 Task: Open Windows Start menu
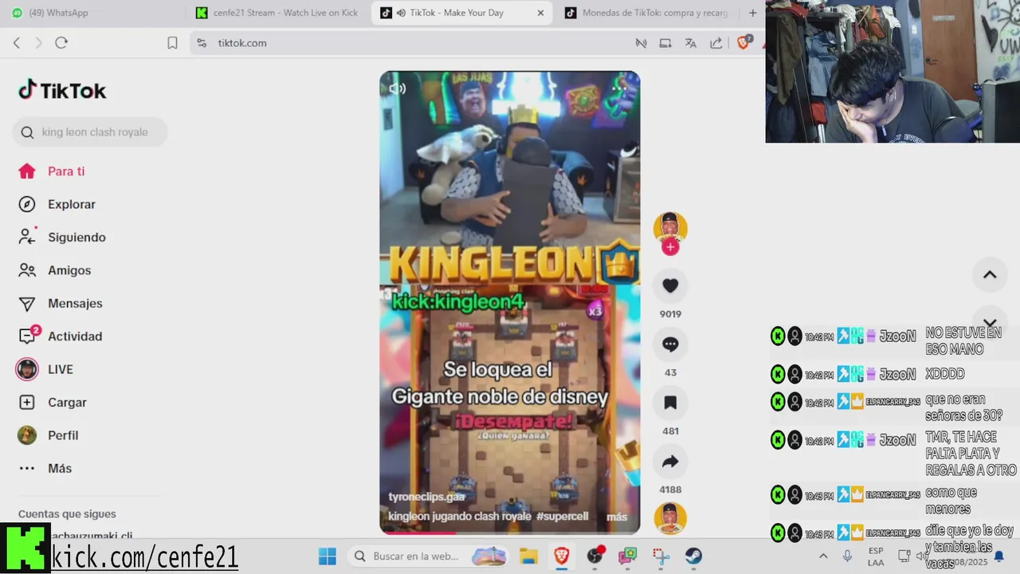pos(327,556)
